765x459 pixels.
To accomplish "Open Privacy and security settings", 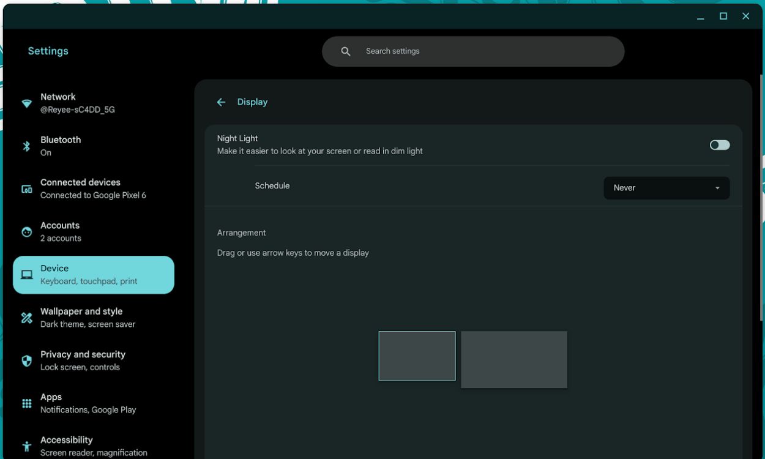I will (82, 360).
